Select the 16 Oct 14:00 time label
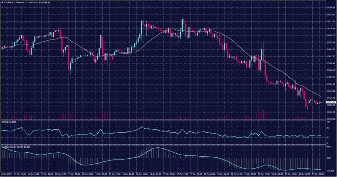337x177 pixels. coord(142,174)
